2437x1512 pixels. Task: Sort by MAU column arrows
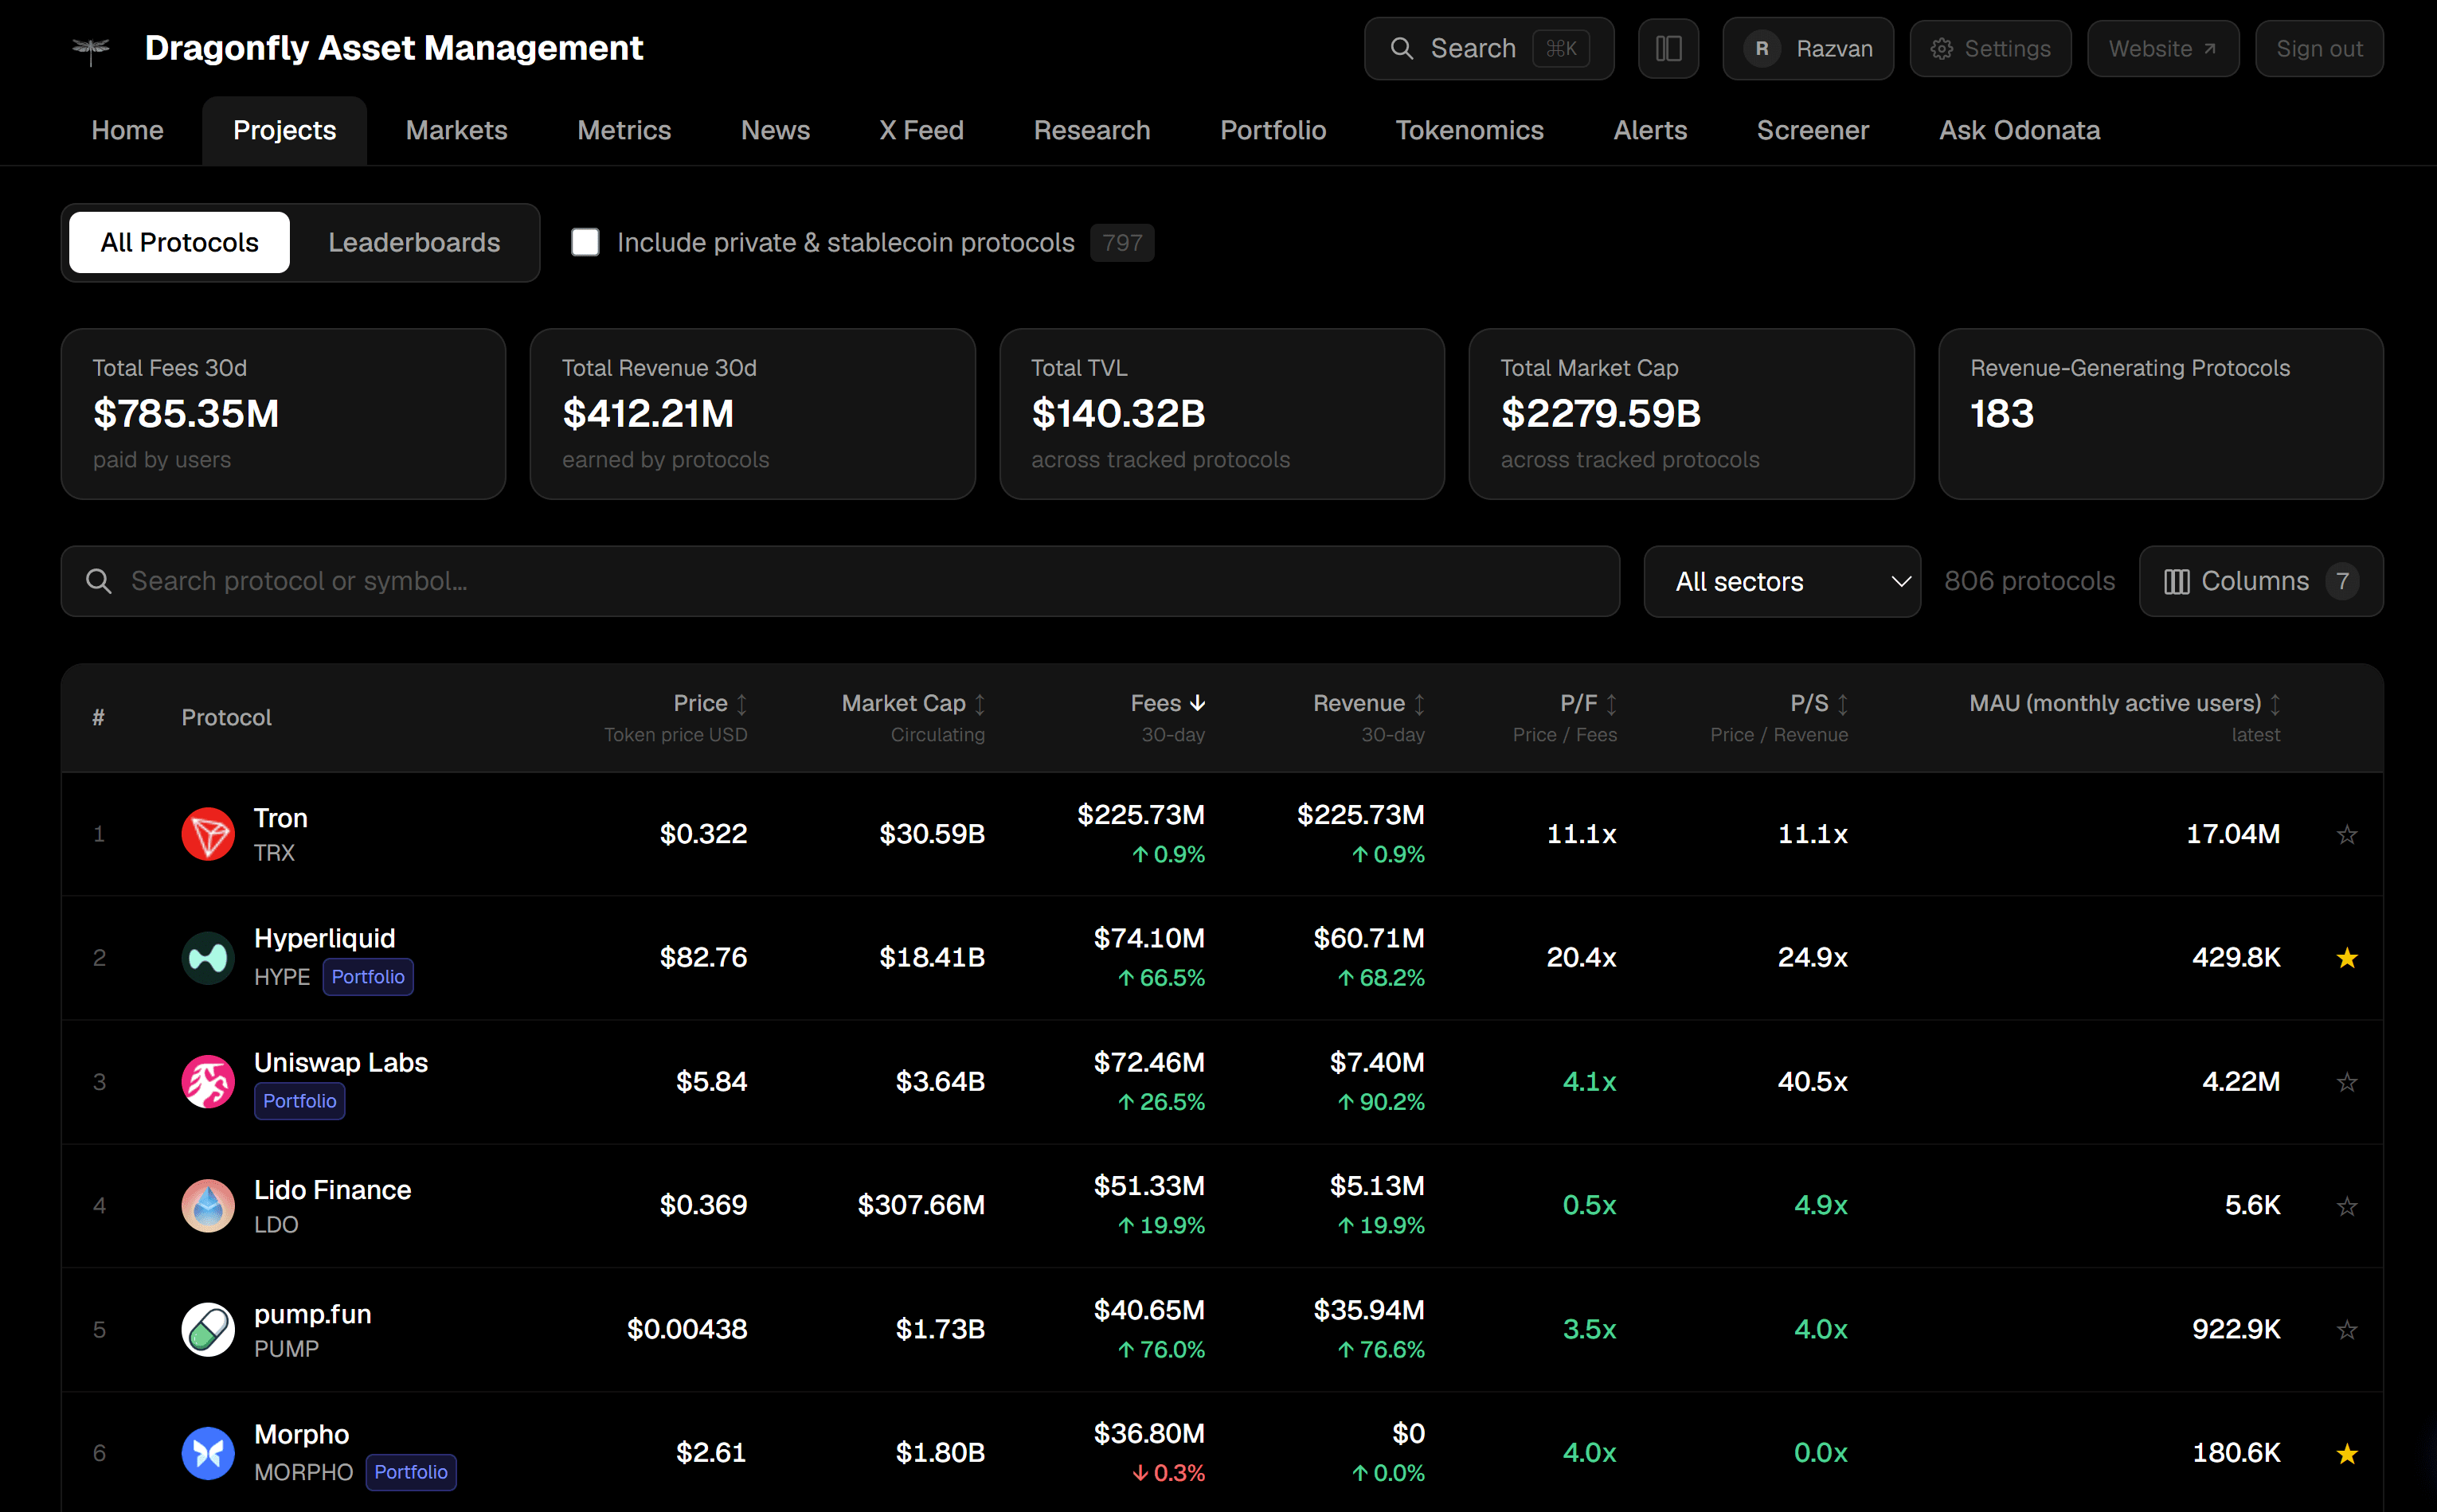tap(2275, 704)
